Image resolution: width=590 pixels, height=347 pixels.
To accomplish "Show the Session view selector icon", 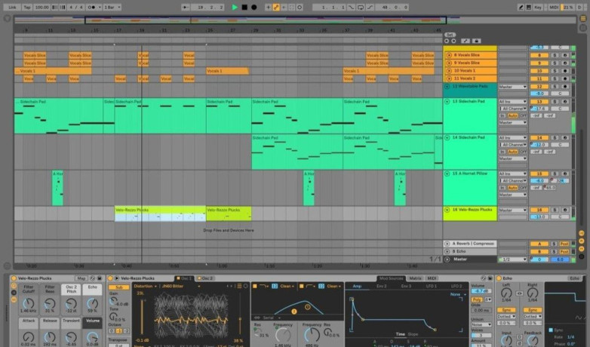I will tap(583, 28).
